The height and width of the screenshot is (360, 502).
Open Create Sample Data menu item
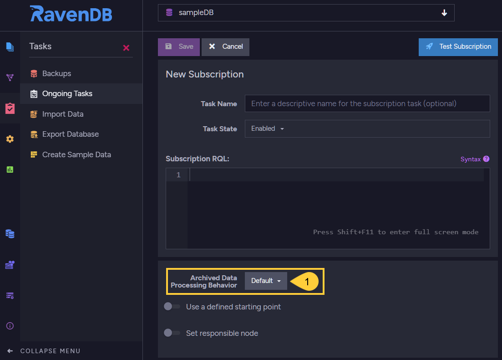coord(81,154)
